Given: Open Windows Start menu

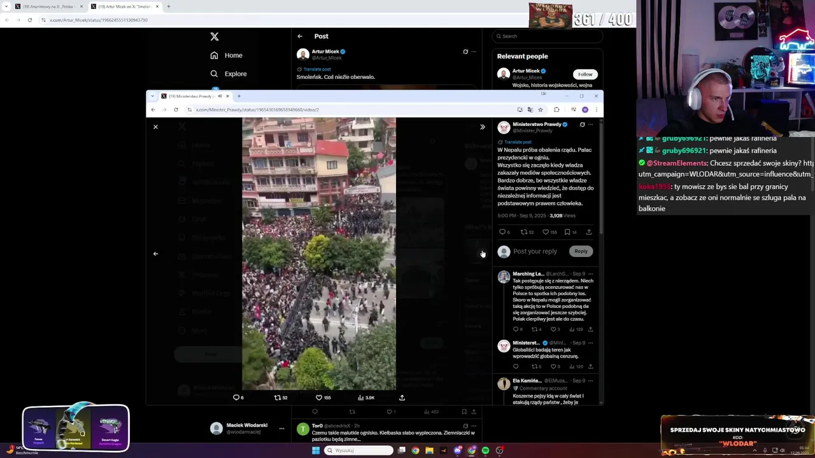Looking at the screenshot, I should [x=315, y=450].
